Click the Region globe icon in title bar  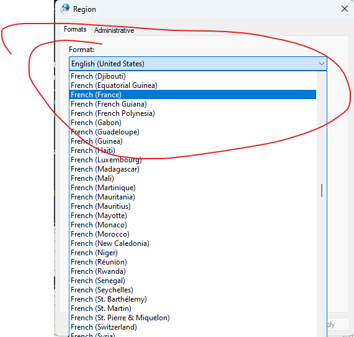[x=65, y=9]
